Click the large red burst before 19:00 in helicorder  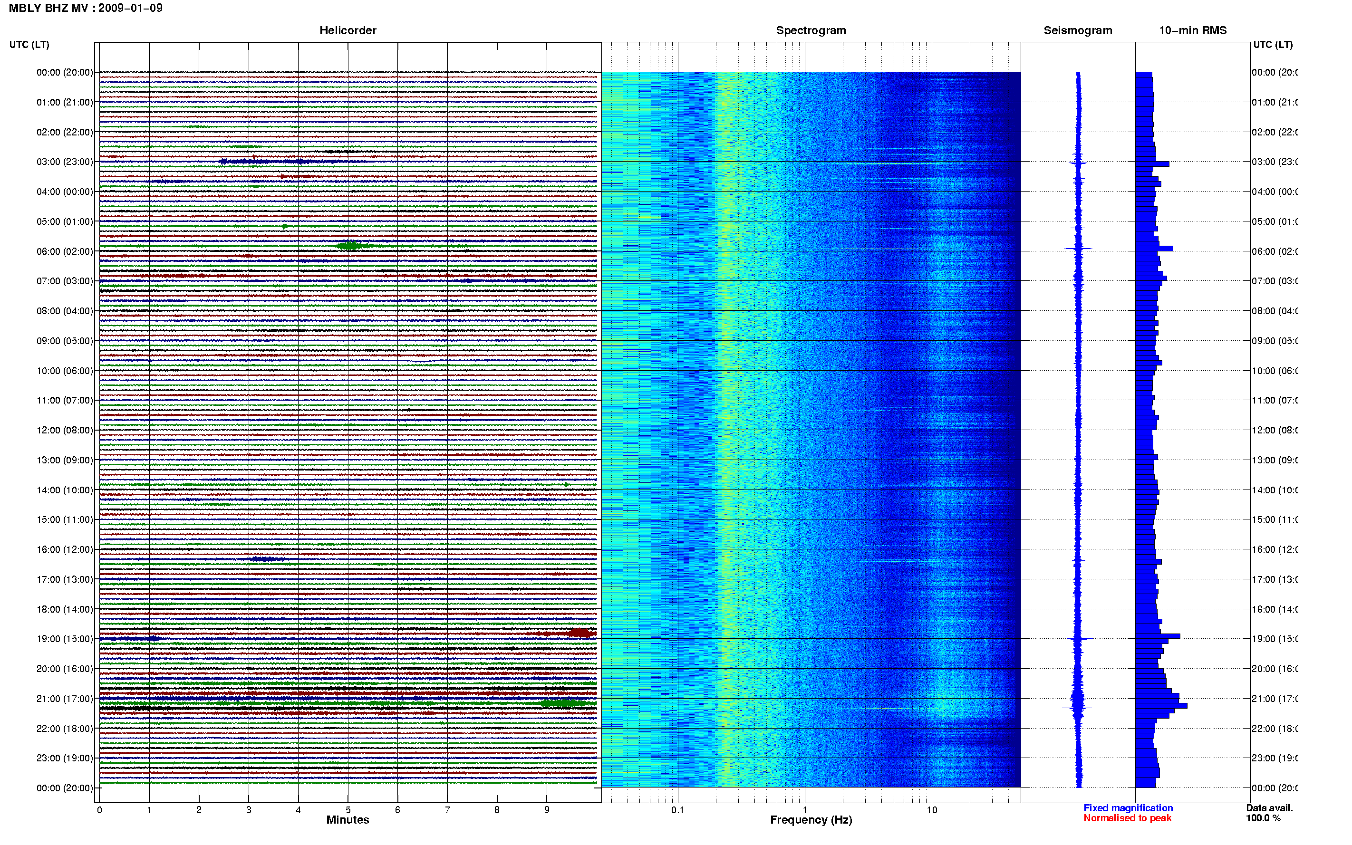(581, 633)
